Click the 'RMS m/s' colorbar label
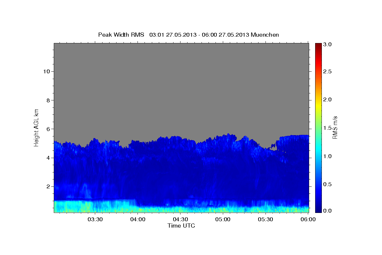The image size is (382, 255). pos(335,127)
